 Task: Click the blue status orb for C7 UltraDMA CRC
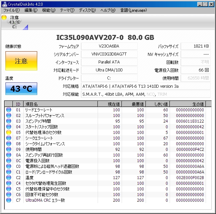click(9, 200)
